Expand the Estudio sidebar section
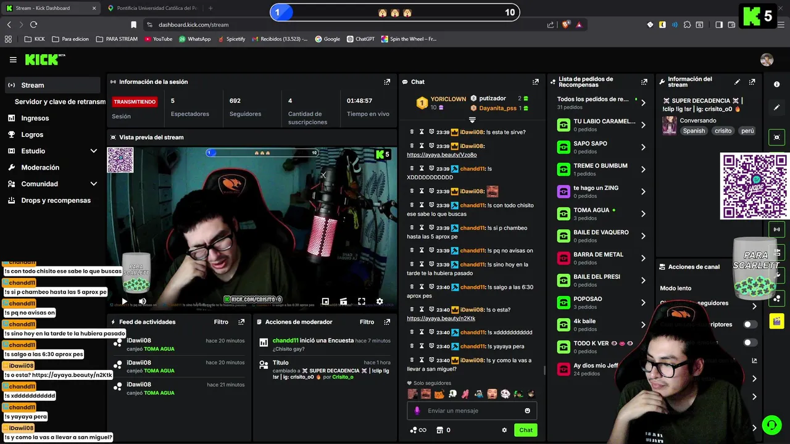 94,151
